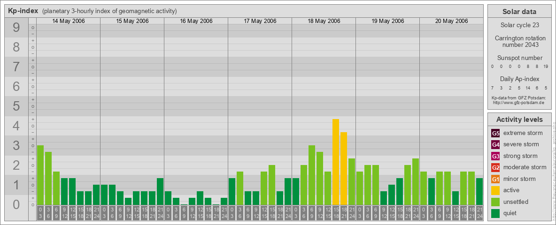This screenshot has height=225, width=556.
Task: Select the 20 May 2006 date header
Action: (x=452, y=21)
